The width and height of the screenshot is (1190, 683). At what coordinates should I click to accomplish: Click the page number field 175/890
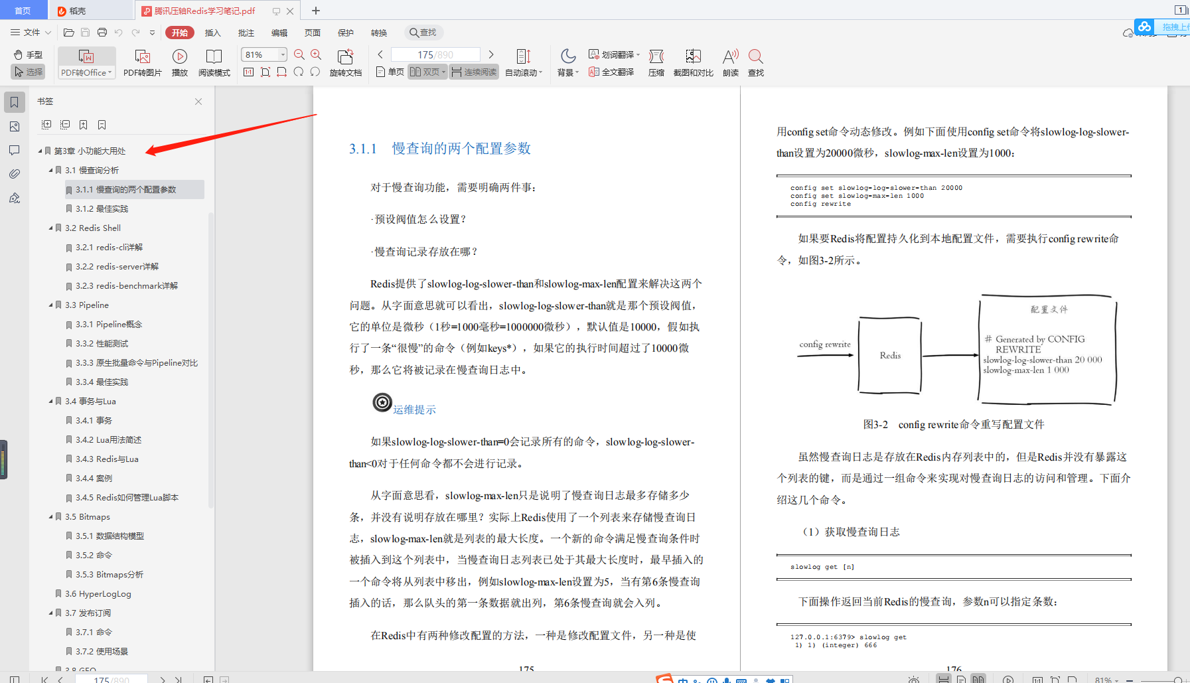(435, 54)
